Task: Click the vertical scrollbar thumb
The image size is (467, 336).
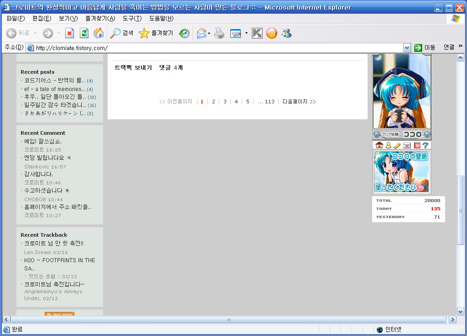Action: (x=461, y=210)
